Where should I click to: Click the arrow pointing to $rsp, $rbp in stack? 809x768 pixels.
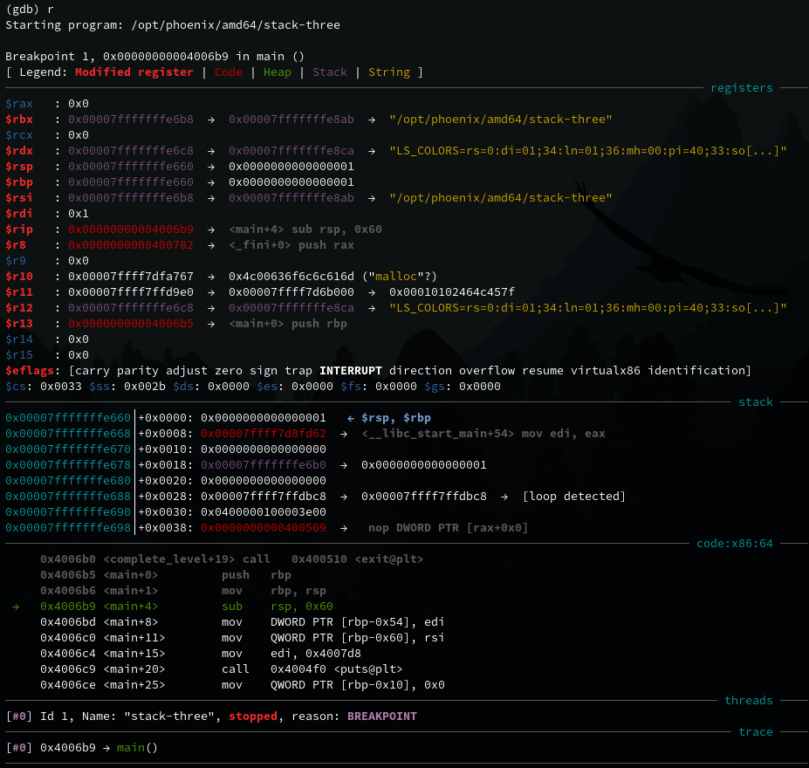click(350, 418)
